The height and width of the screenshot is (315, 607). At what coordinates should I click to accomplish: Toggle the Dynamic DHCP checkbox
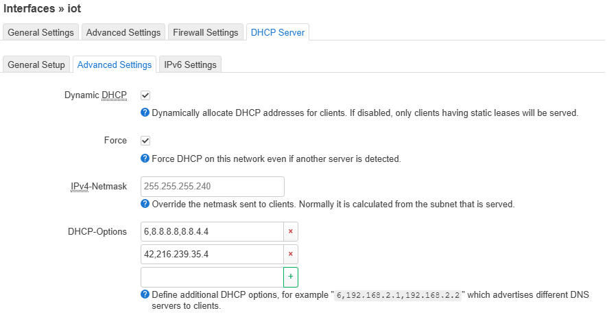point(145,95)
